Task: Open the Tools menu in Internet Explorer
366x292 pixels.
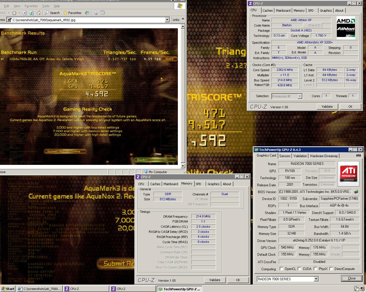Action: 46,6
